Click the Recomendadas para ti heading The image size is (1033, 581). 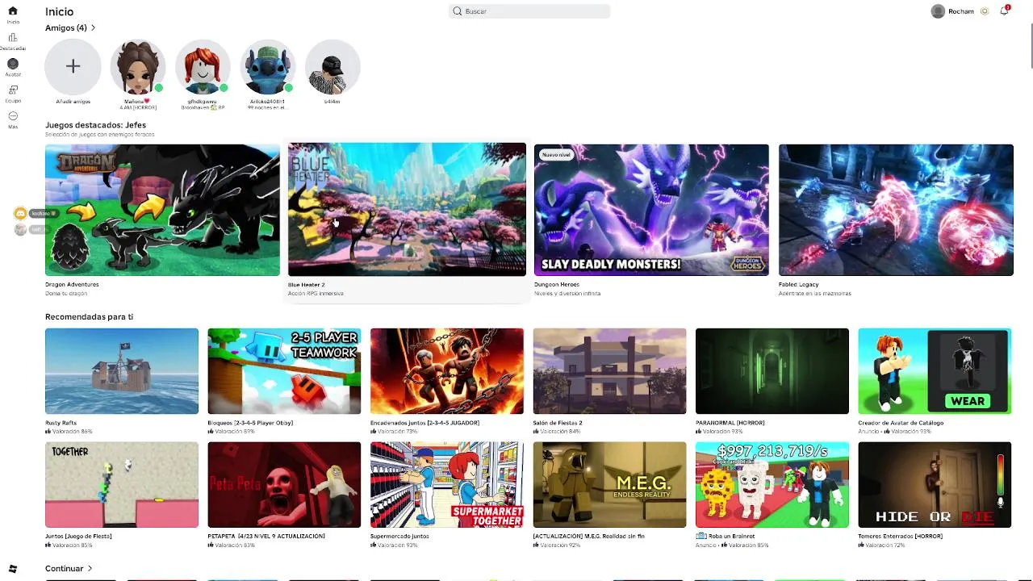tap(89, 316)
